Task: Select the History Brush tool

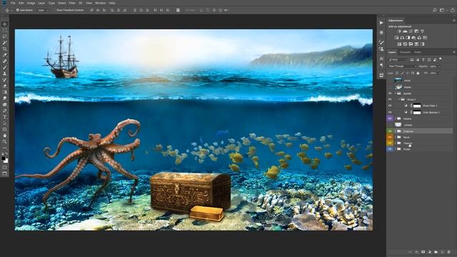Action: tap(5, 80)
